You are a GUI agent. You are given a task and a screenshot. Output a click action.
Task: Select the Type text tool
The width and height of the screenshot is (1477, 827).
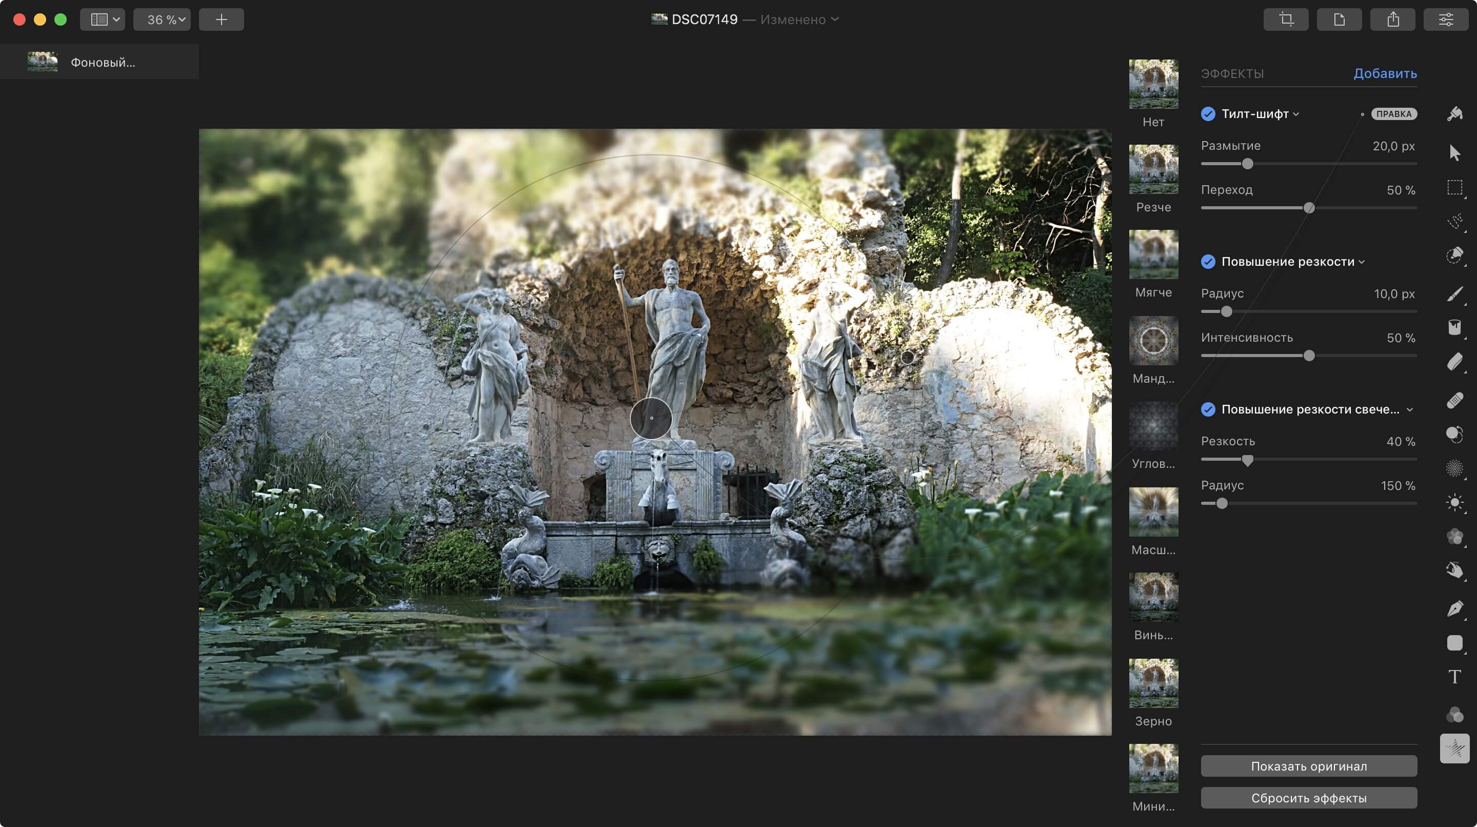pyautogui.click(x=1454, y=677)
